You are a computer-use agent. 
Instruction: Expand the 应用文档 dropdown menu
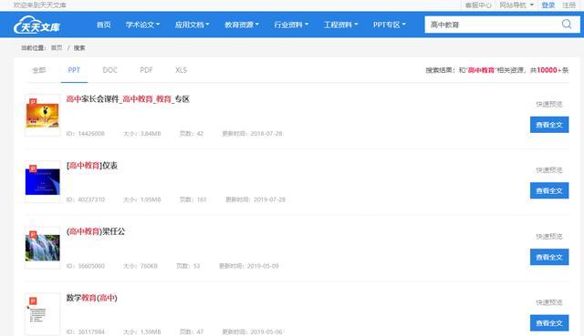(x=193, y=25)
